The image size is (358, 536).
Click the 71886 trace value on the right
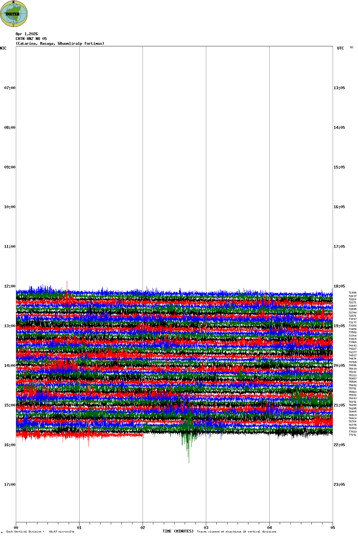(352, 293)
